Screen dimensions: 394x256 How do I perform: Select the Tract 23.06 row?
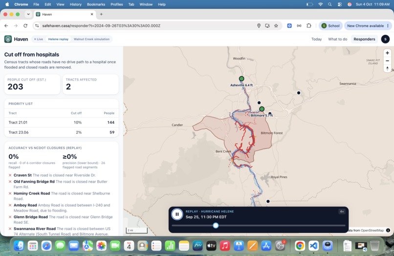61,132
